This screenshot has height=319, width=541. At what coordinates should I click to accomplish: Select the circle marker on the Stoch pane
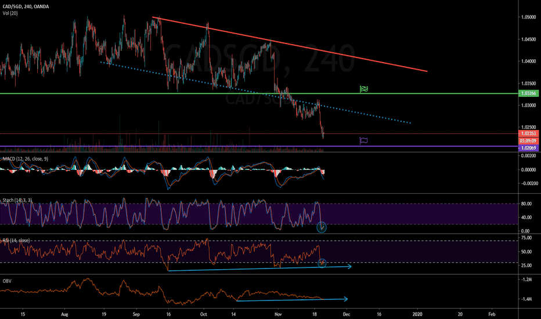[322, 227]
